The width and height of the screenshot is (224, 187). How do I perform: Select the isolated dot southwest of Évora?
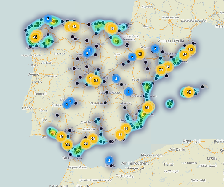[x=57, y=115]
